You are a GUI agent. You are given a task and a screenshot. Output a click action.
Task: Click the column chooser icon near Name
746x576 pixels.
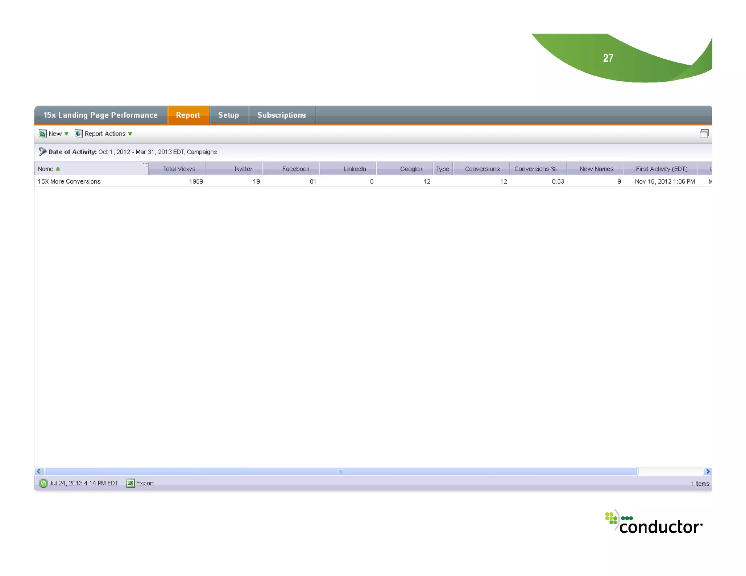[145, 165]
